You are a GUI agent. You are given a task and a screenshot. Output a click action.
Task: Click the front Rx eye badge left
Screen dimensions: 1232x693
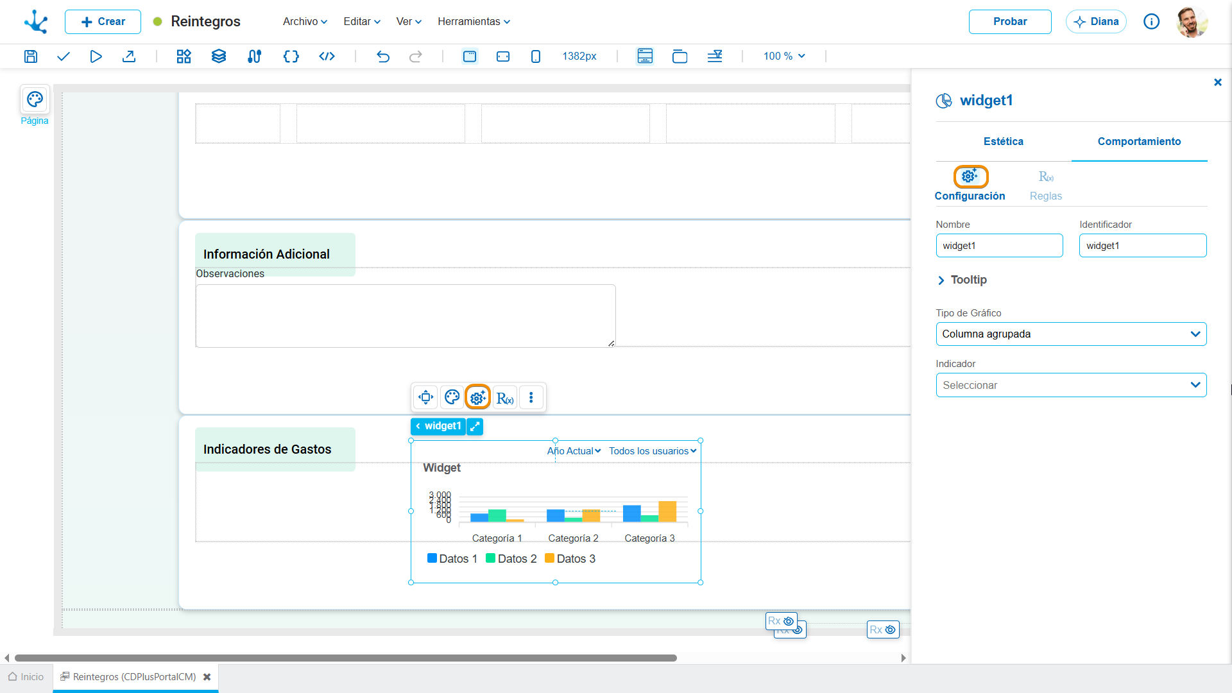pyautogui.click(x=782, y=621)
